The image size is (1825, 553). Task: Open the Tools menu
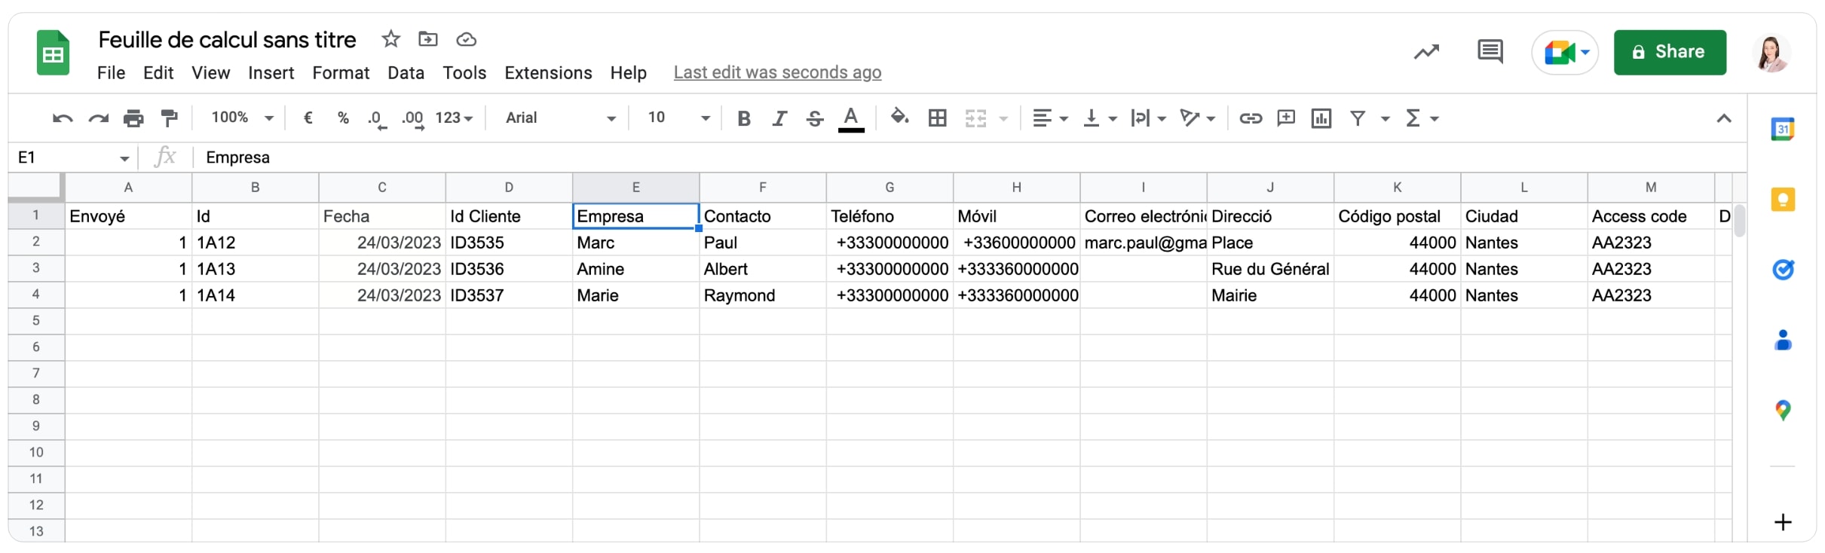point(464,73)
